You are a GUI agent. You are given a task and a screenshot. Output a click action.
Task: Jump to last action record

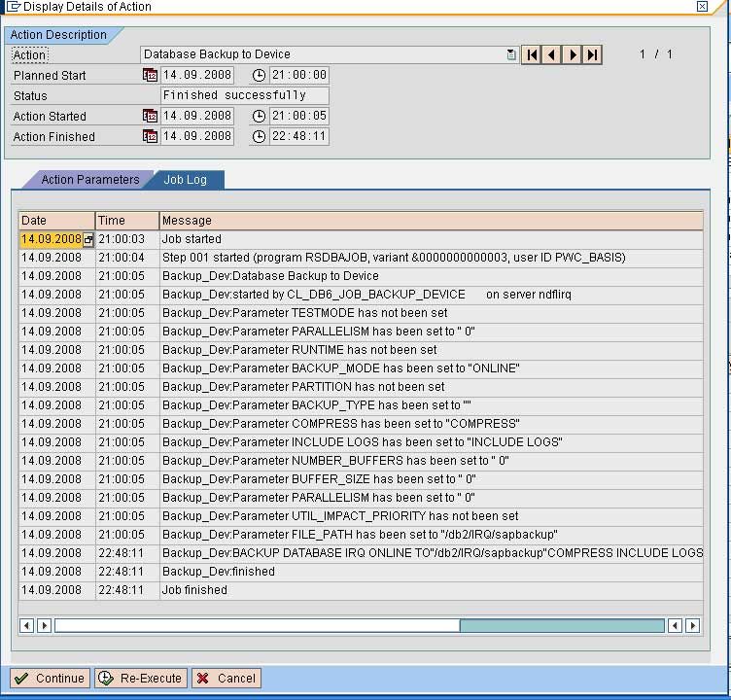coord(592,55)
